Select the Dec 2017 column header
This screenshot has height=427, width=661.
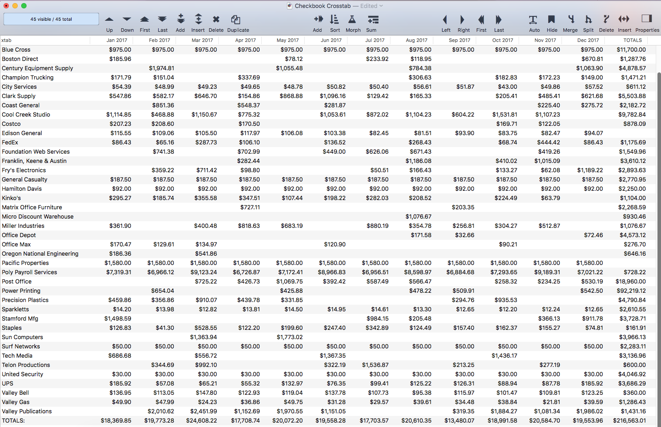(x=588, y=40)
